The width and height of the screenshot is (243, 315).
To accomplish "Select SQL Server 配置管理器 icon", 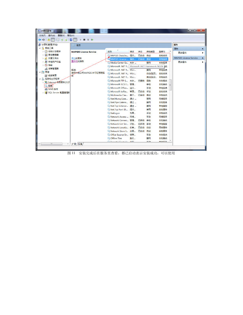I will pyautogui.click(x=46, y=92).
